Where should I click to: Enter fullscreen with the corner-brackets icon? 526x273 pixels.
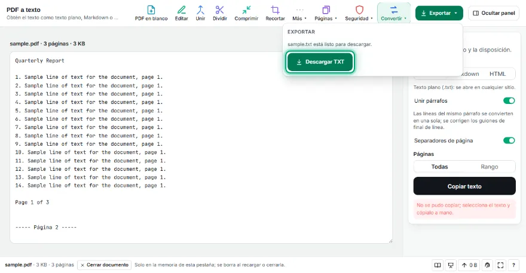(x=500, y=265)
